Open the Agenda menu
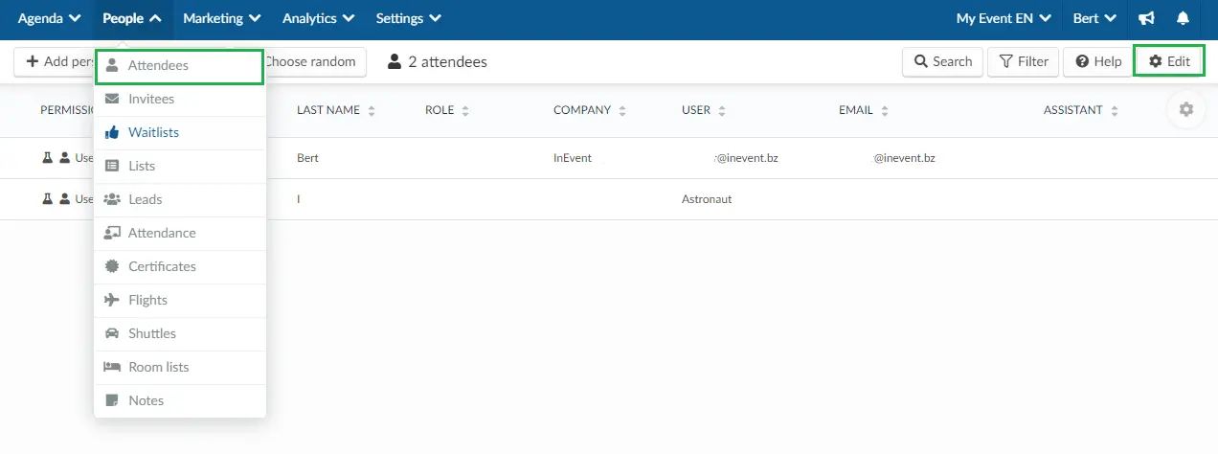1218x454 pixels. [x=49, y=18]
